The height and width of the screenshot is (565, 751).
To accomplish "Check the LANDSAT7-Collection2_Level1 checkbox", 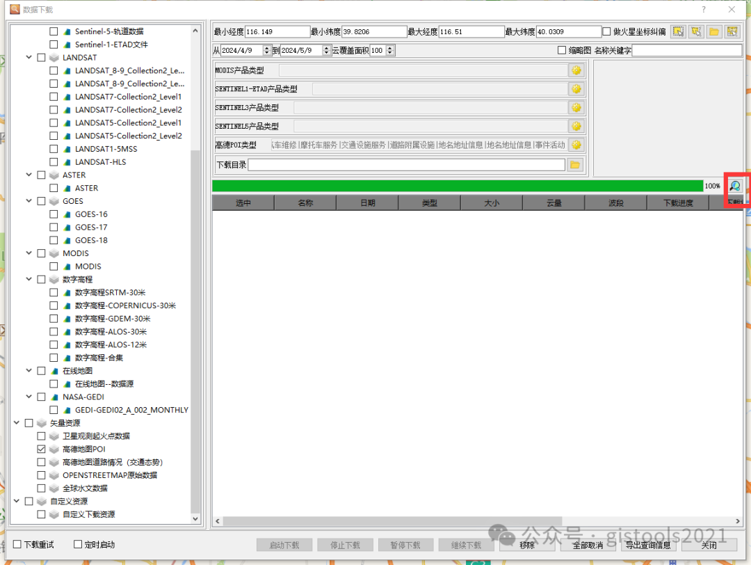I will 54,97.
